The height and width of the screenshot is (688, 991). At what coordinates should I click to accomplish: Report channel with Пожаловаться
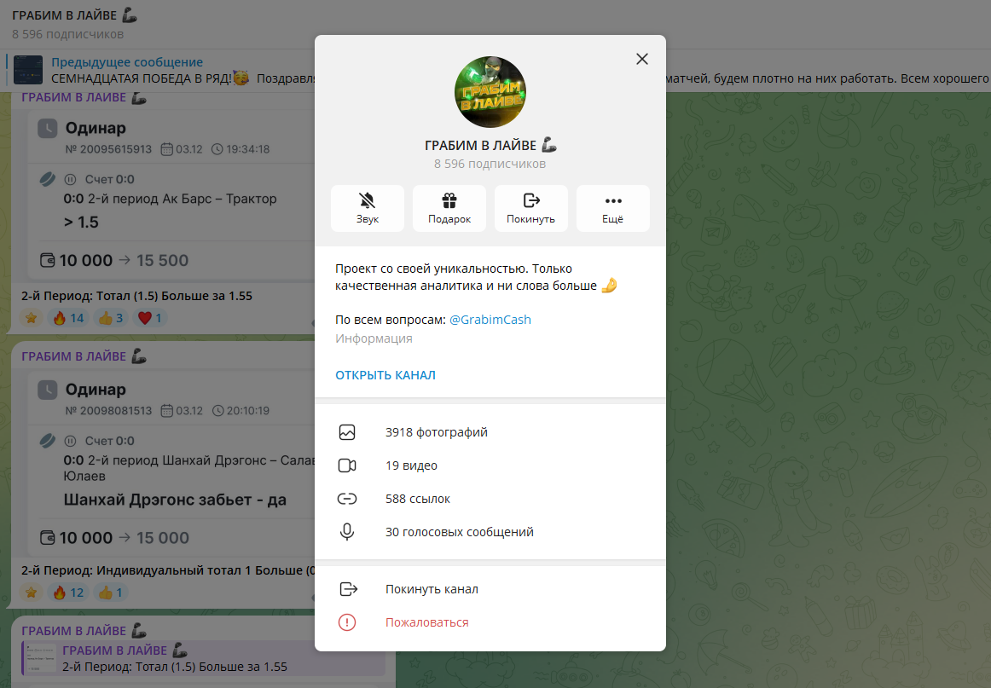tap(490, 622)
